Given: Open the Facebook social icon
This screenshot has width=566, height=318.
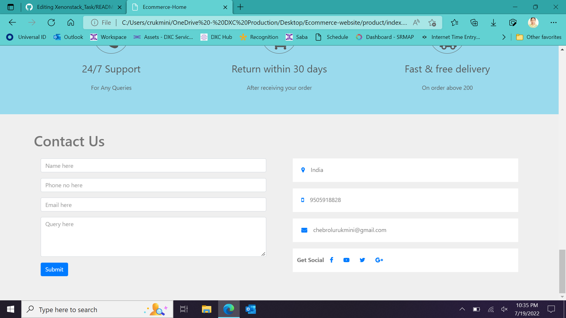Looking at the screenshot, I should pos(331,260).
